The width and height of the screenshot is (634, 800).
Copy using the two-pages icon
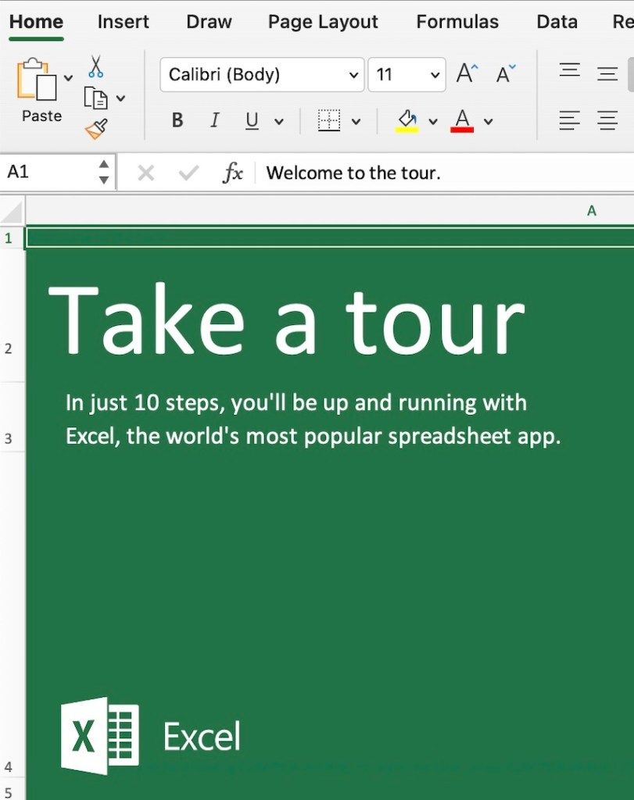[95, 98]
